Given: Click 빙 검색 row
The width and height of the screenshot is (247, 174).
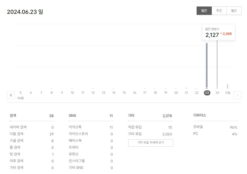Looking at the screenshot, I should click(x=32, y=154).
